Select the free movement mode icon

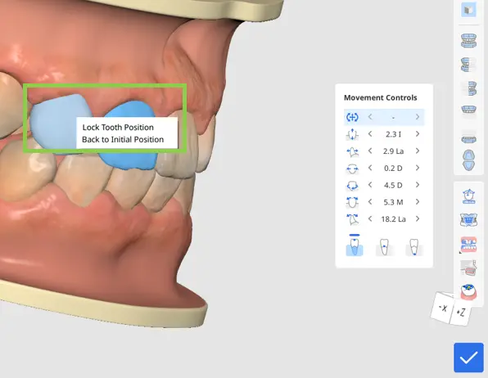tap(352, 117)
